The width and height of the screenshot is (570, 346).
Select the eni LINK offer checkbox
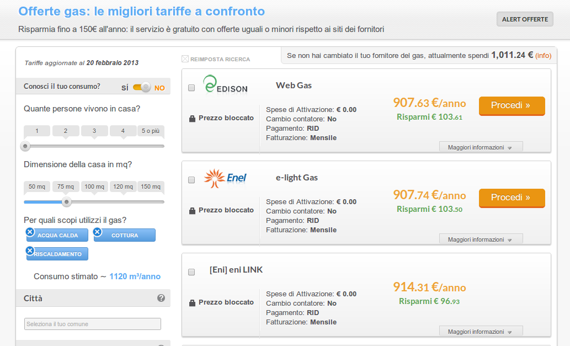(x=191, y=272)
